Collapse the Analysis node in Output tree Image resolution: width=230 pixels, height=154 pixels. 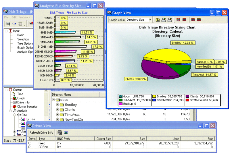[x=10, y=111]
